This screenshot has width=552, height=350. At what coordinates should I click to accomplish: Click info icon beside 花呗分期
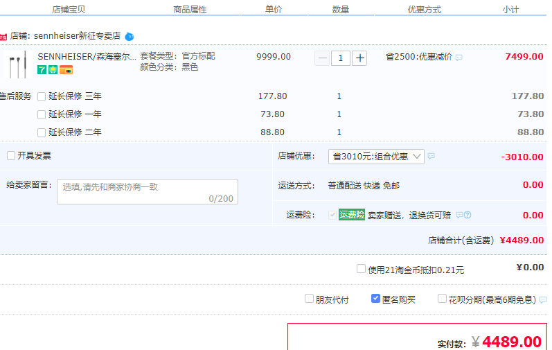543,299
